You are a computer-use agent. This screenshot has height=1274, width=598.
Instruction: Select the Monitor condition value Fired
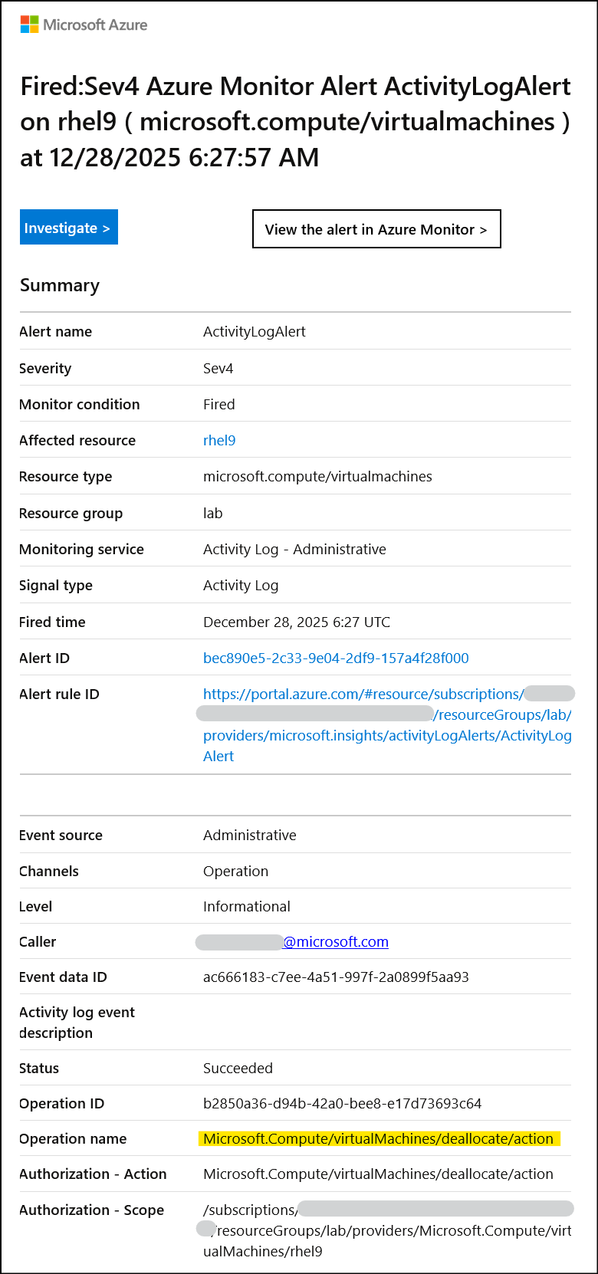(x=219, y=405)
